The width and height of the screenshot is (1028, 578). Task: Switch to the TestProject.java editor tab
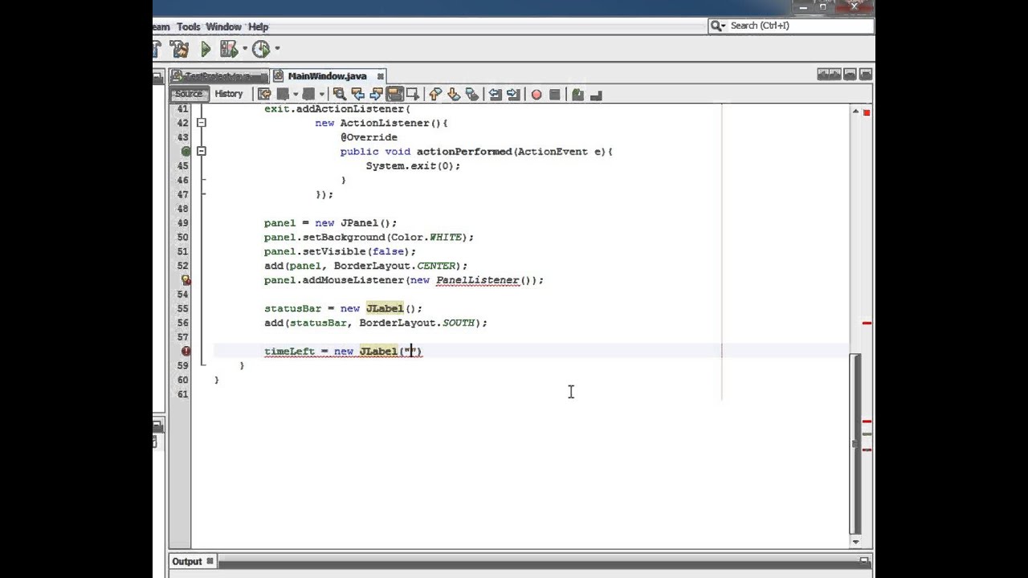[x=218, y=76]
